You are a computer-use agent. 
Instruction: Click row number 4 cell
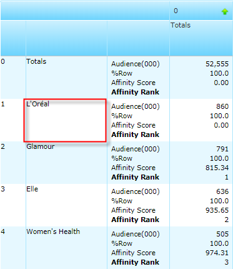click(x=2, y=231)
